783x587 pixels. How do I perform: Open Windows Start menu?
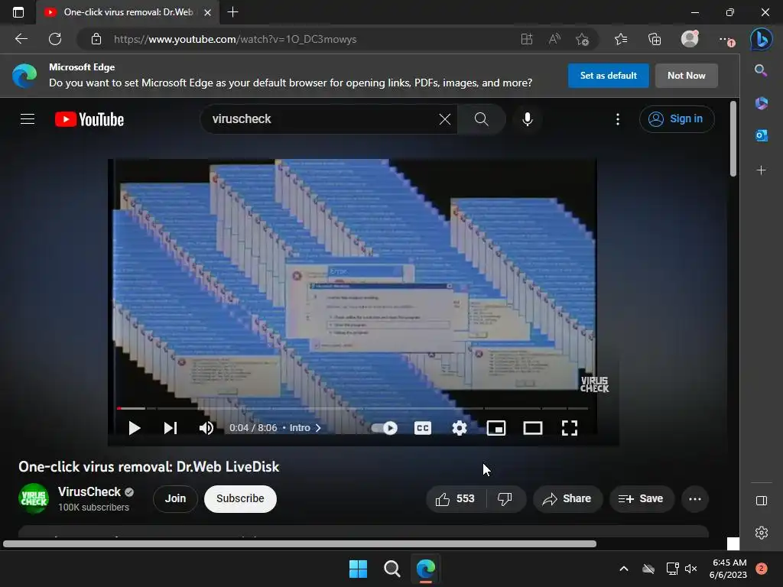(358, 569)
